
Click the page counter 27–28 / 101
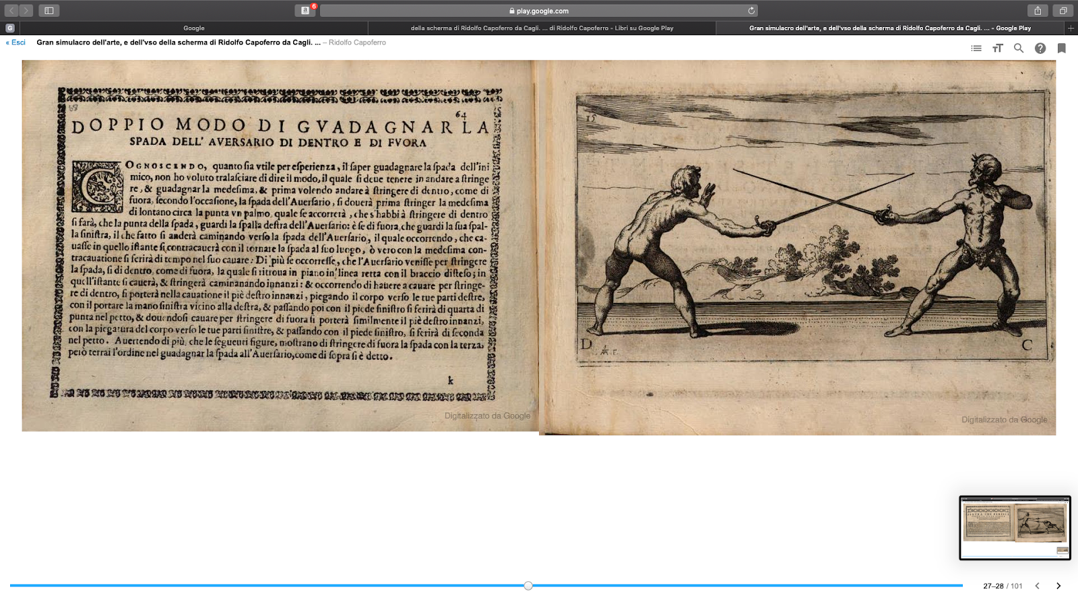click(x=1003, y=586)
